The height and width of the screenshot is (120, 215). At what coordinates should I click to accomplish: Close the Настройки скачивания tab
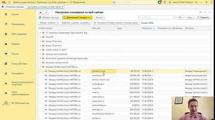click(x=62, y=7)
